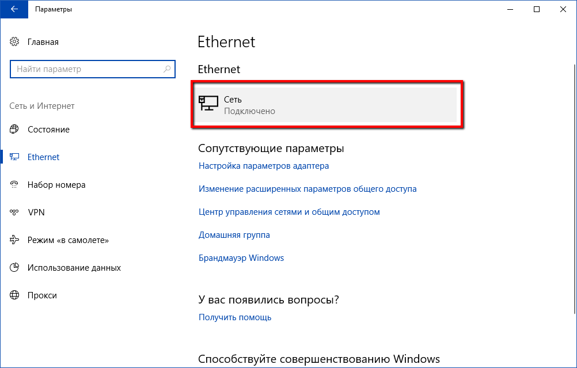The image size is (577, 368).
Task: Open Центр управления сетями и общим доступом
Action: pyautogui.click(x=288, y=211)
